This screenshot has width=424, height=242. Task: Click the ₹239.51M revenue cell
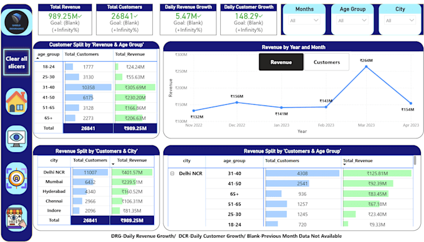[x=132, y=182]
